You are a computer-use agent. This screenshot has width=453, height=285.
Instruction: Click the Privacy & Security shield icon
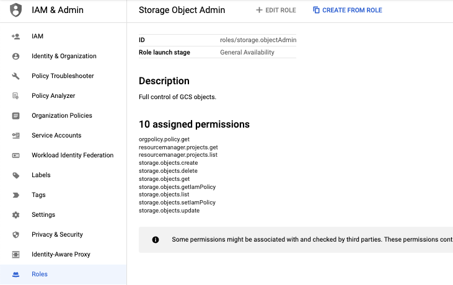pyautogui.click(x=16, y=235)
